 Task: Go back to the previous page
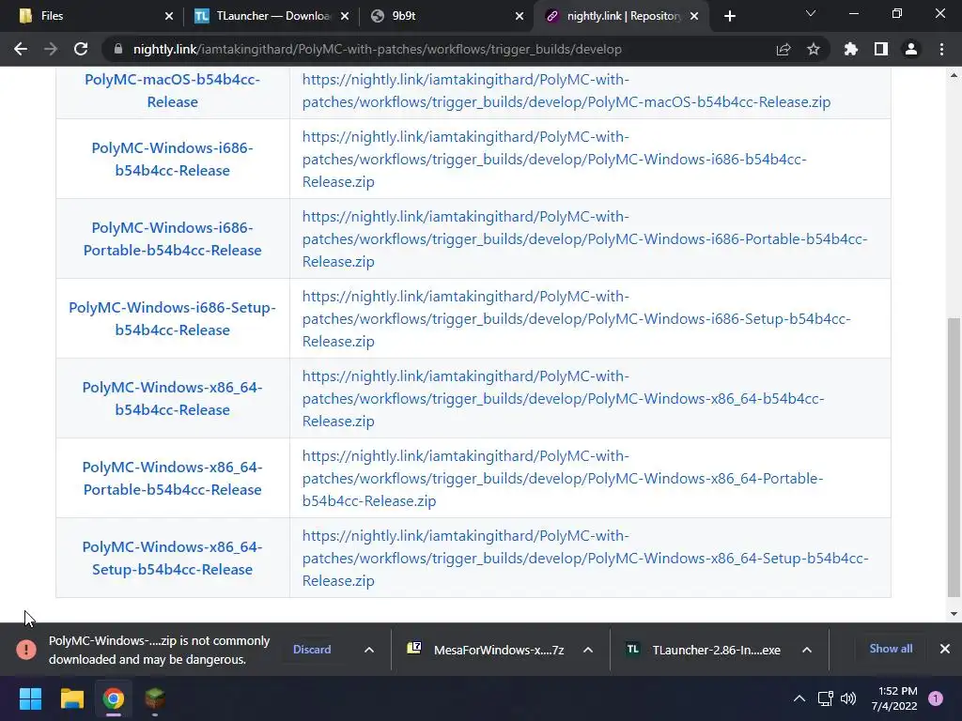(x=21, y=49)
